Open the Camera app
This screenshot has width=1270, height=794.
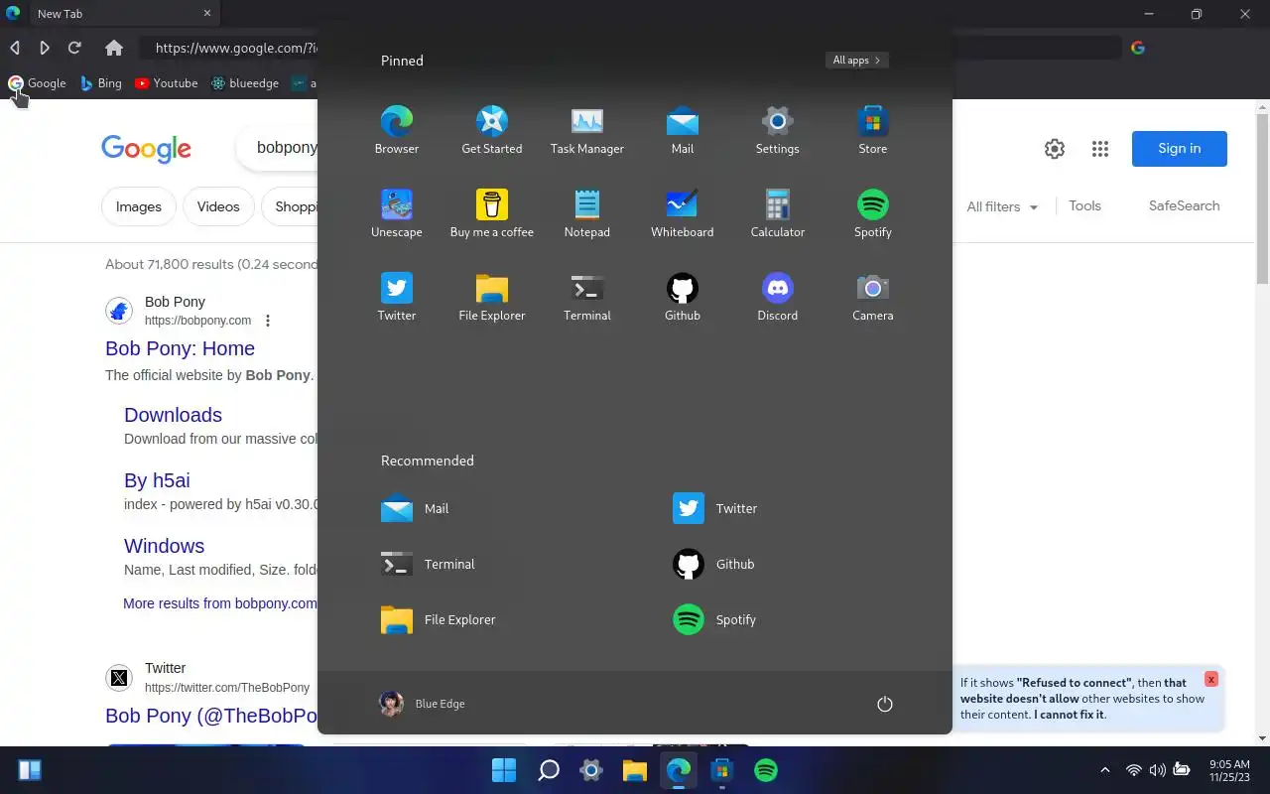(873, 297)
